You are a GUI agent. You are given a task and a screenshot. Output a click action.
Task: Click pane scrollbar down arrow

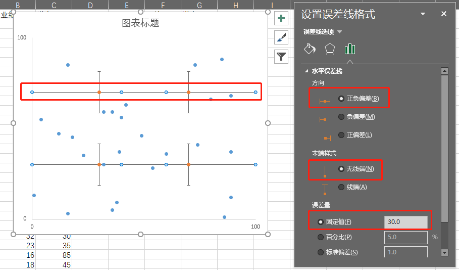point(444,252)
